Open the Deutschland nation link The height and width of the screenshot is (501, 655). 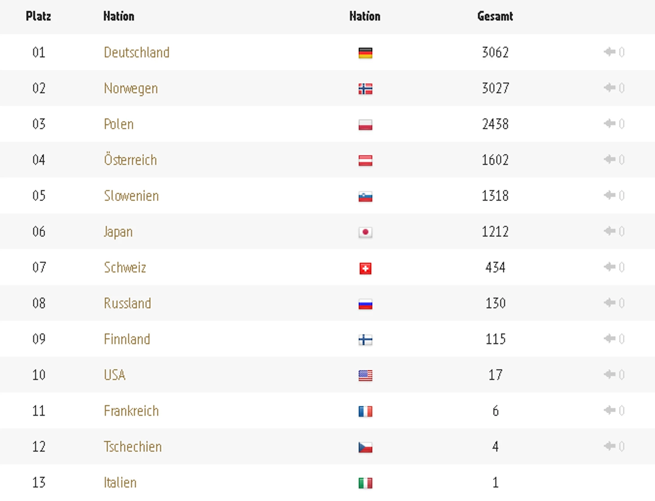coord(136,52)
